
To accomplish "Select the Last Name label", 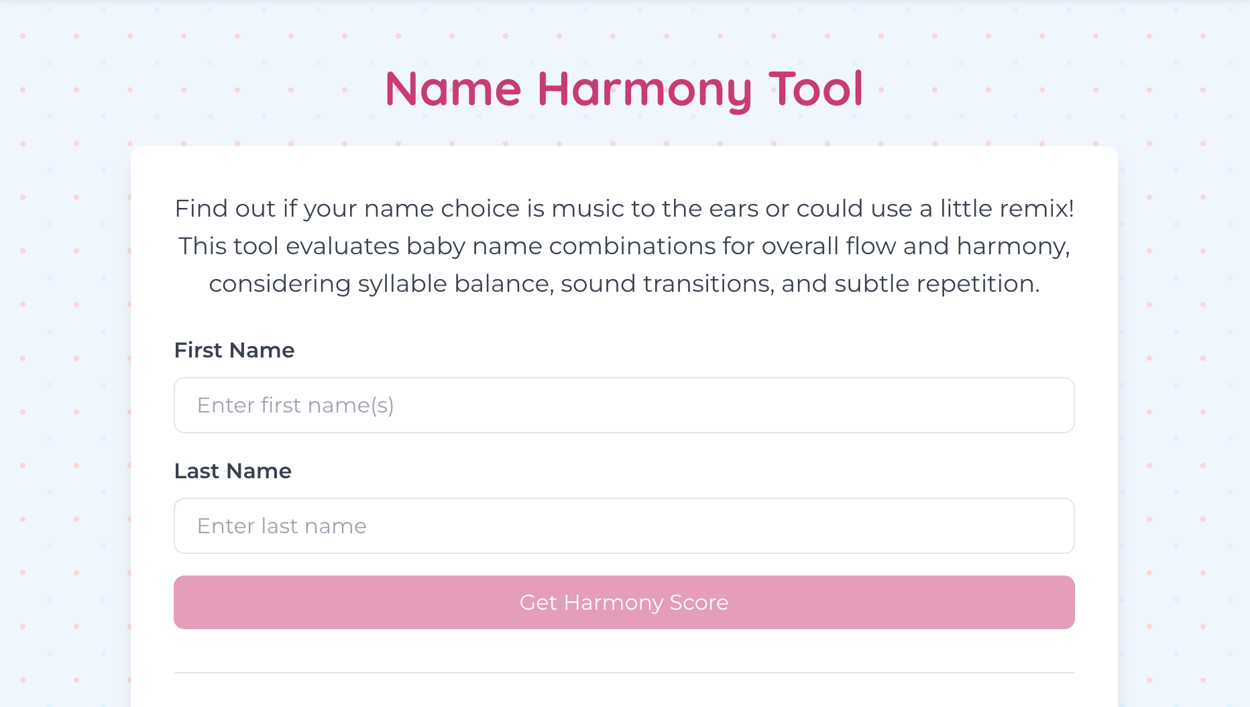I will coord(233,471).
